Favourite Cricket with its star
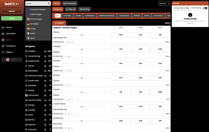The width and height of the screenshot is (209, 132). pos(45,105)
